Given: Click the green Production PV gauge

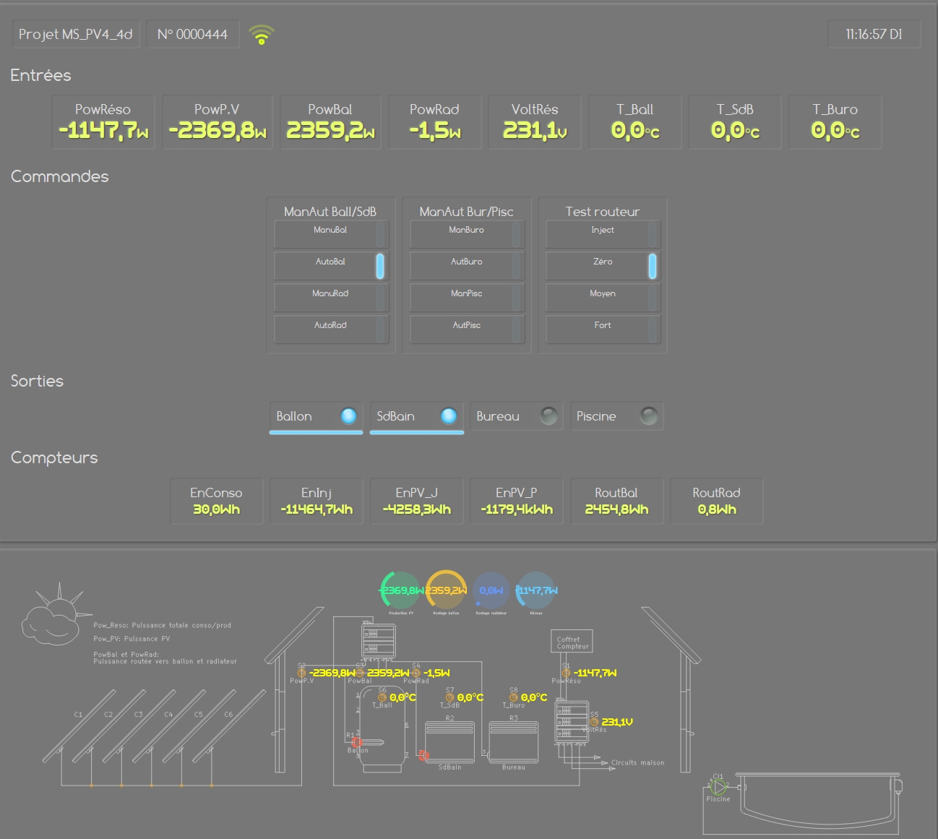Looking at the screenshot, I should coord(400,590).
